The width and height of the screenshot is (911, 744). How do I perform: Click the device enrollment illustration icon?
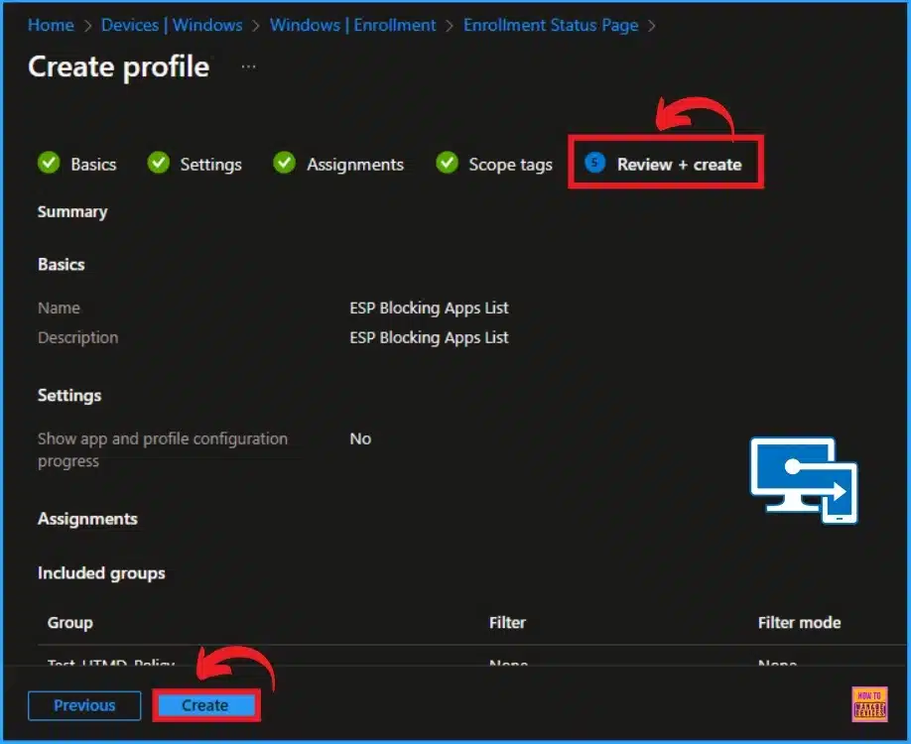pos(804,480)
